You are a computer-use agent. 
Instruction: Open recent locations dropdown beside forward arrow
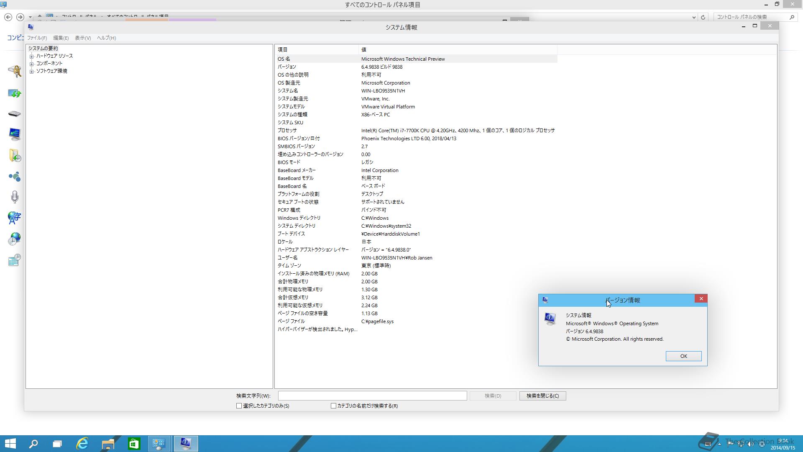[30, 18]
